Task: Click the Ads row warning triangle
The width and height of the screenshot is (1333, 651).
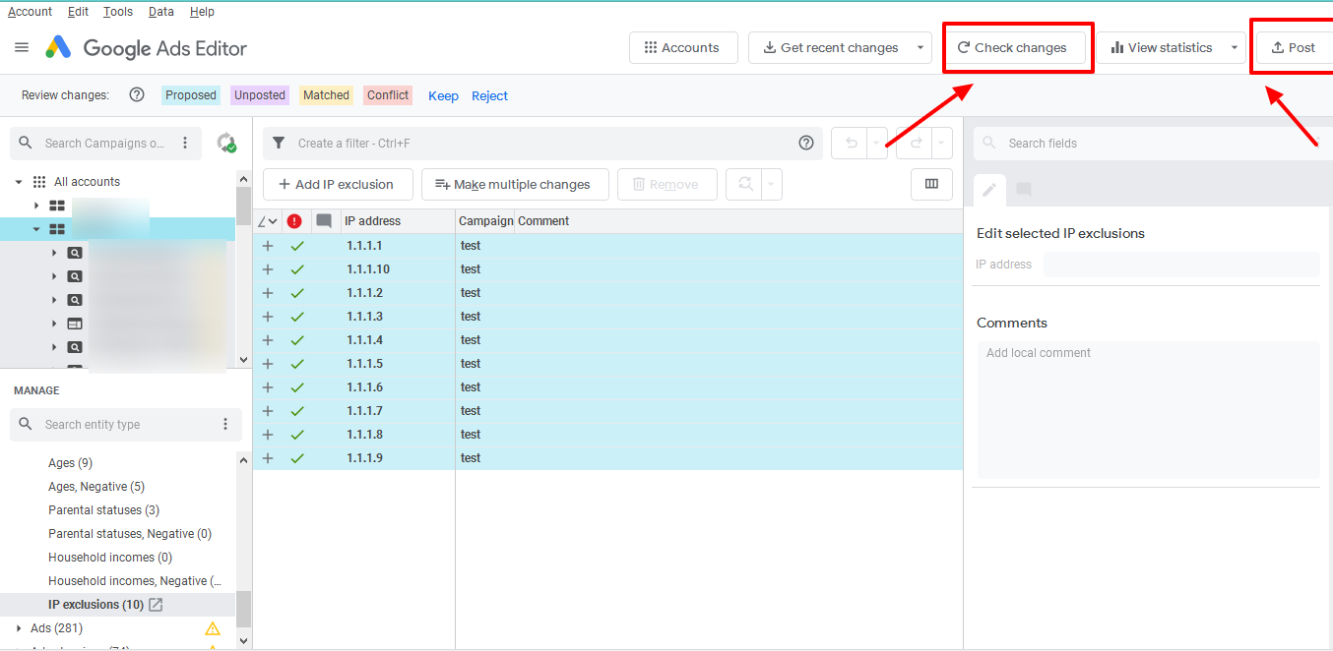Action: coord(213,628)
